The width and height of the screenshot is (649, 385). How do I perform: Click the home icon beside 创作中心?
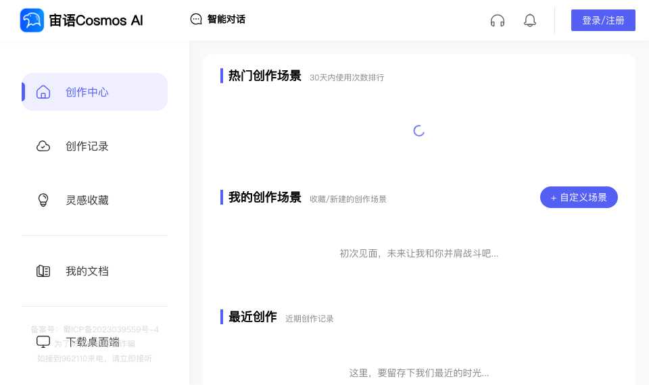(43, 92)
